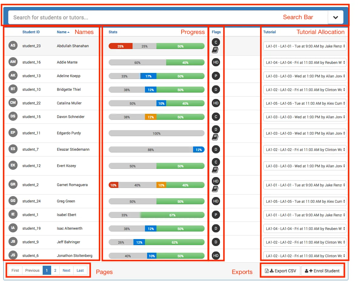Open tutorial dropdown for Abdullah Shanahan
This screenshot has height=289, width=358.
304,46
